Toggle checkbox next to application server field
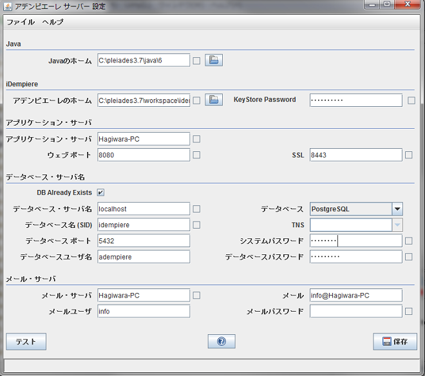 point(196,139)
